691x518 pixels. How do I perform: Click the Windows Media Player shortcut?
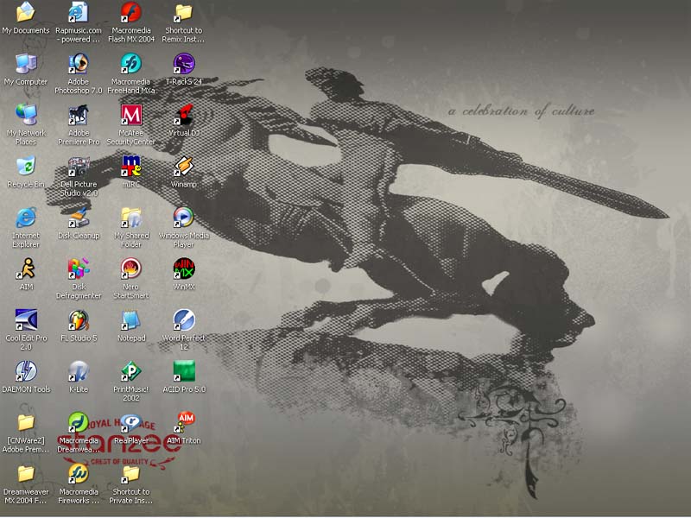184,217
